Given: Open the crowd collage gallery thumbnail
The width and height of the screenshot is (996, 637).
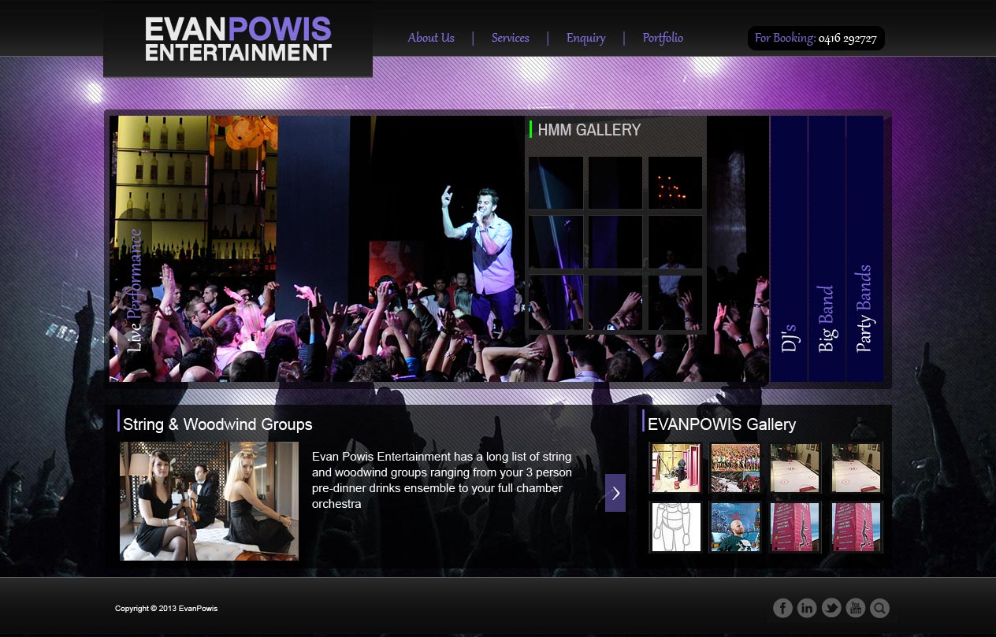Looking at the screenshot, I should point(735,468).
